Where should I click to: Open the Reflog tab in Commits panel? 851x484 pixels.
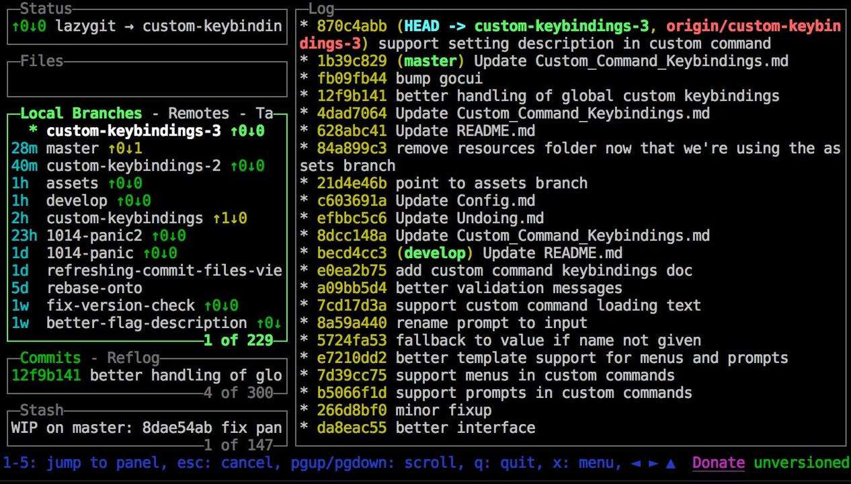pyautogui.click(x=133, y=358)
